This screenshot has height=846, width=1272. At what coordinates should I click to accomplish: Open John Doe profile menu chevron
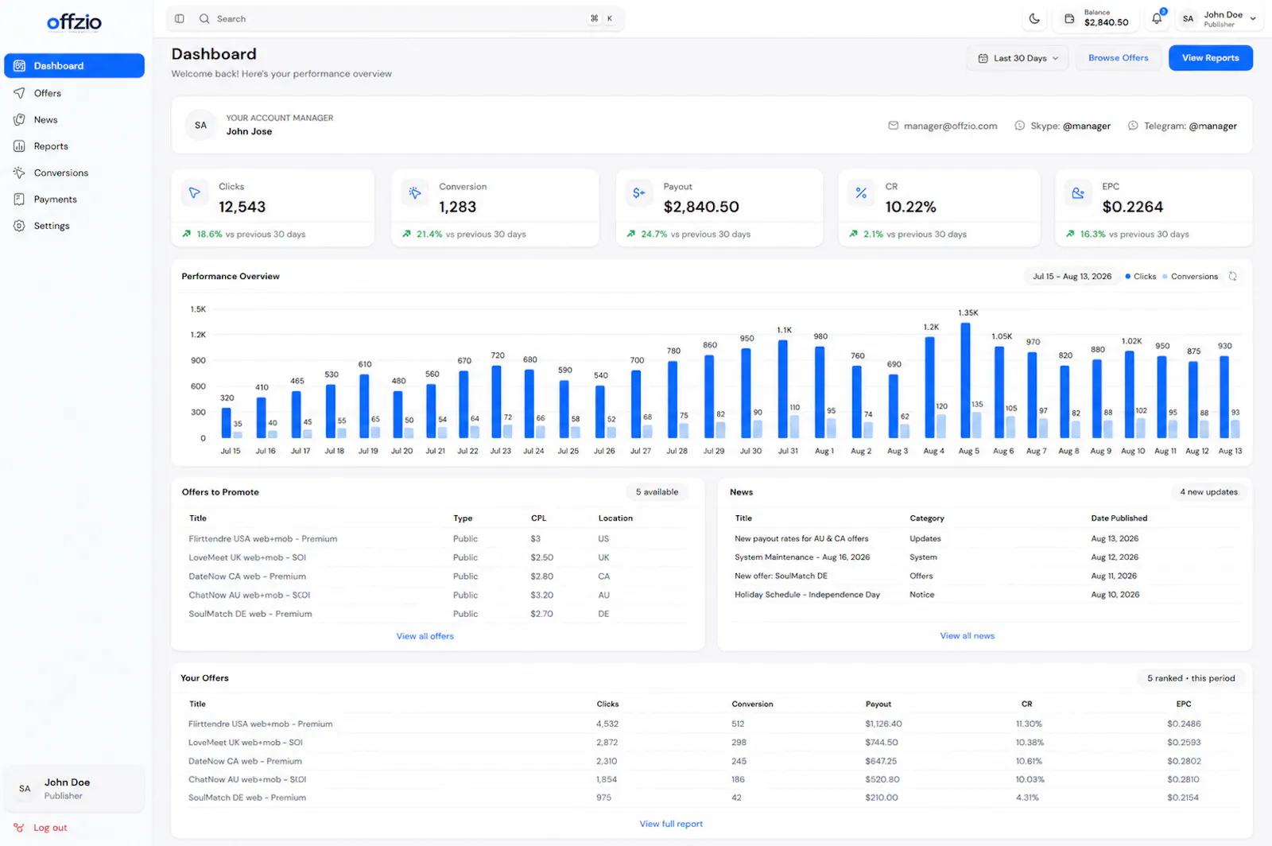[1253, 18]
